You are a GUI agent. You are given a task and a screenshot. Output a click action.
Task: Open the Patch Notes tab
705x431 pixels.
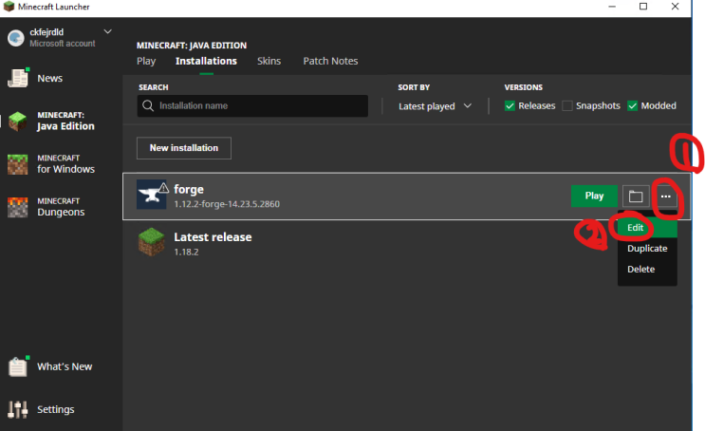330,61
